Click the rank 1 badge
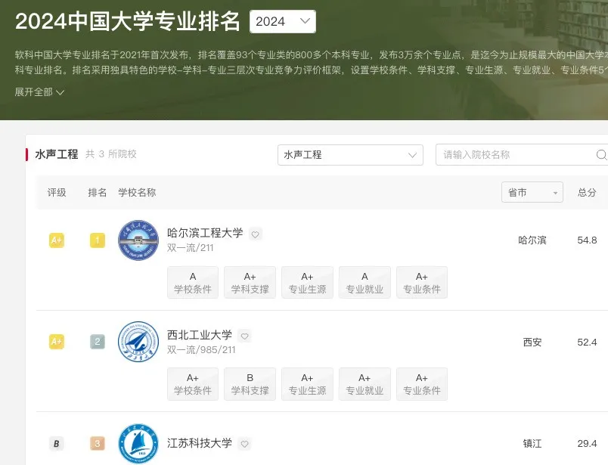The height and width of the screenshot is (465, 608). 98,240
